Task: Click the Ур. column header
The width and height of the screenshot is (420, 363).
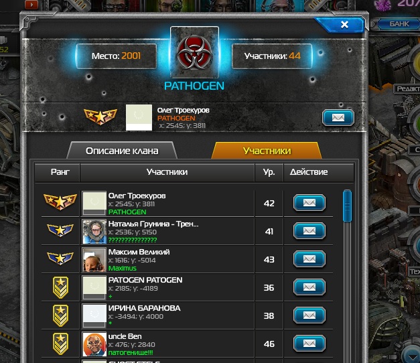Action: click(x=269, y=172)
